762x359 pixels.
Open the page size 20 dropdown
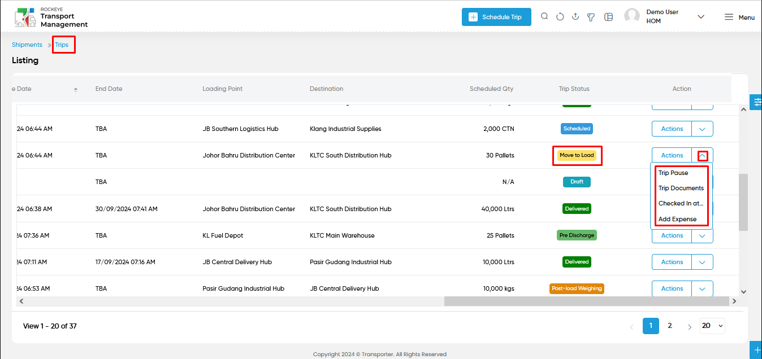pyautogui.click(x=712, y=326)
